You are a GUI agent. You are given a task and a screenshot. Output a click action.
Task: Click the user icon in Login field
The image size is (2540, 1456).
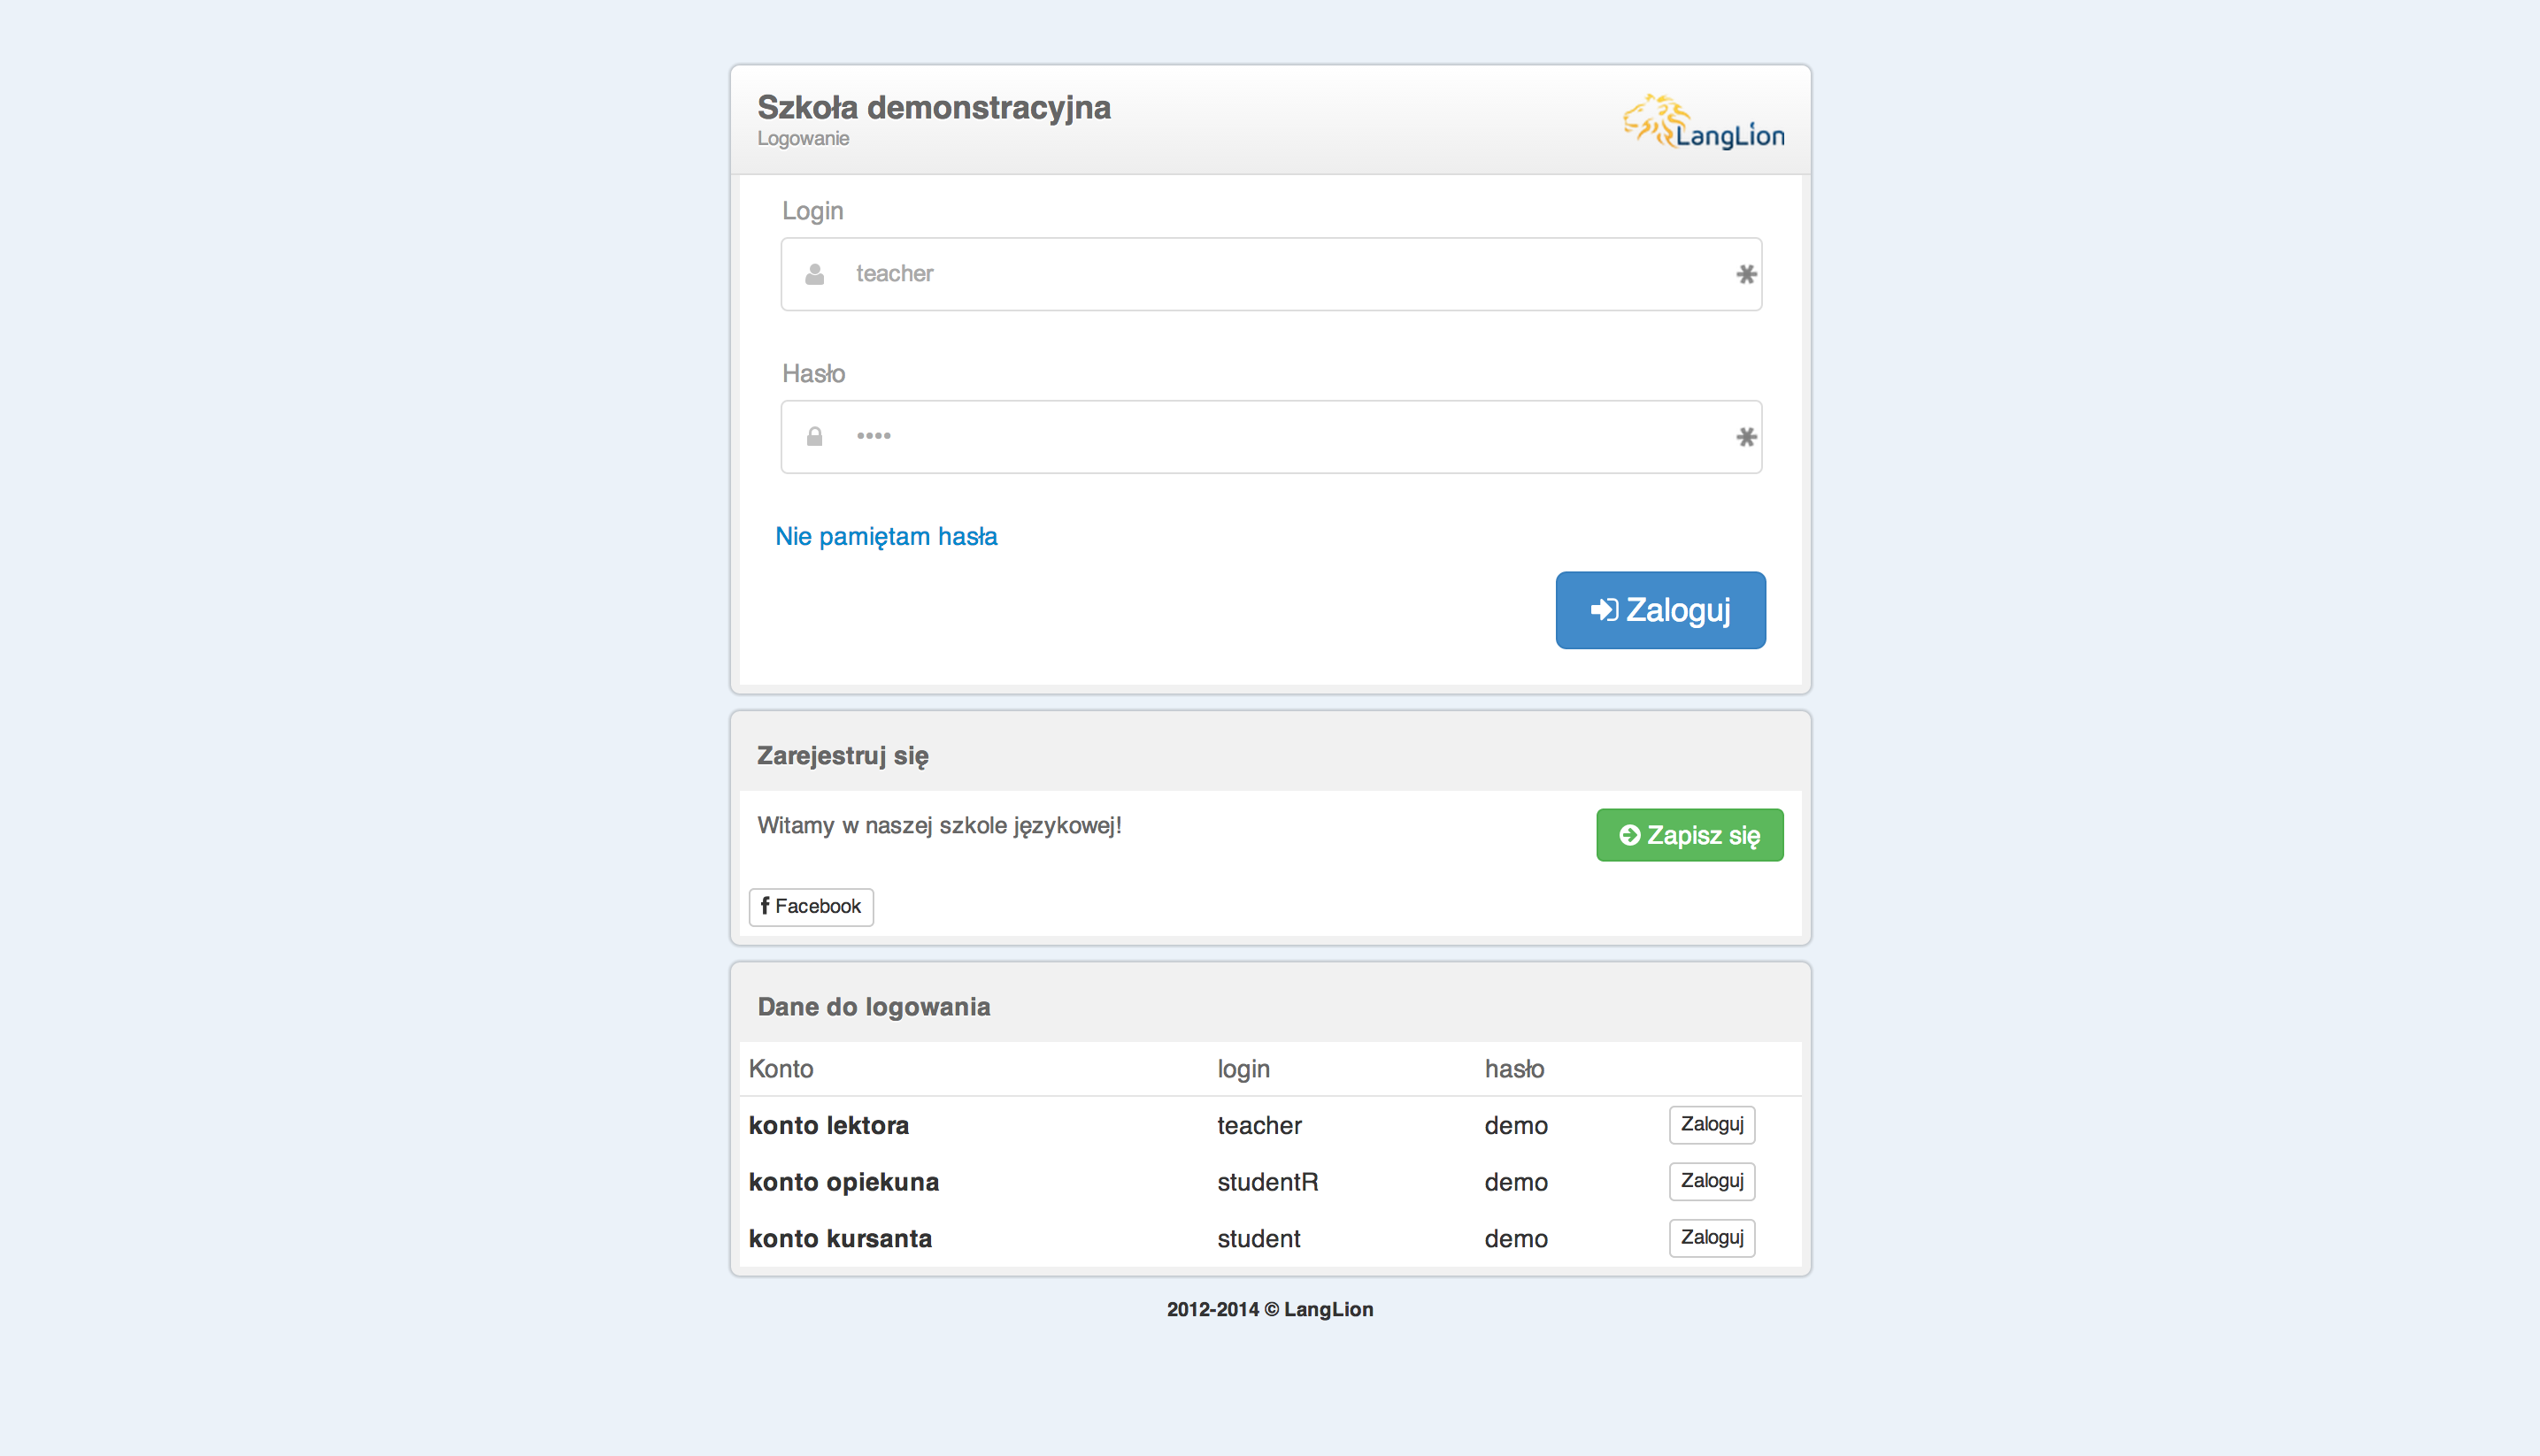(814, 274)
